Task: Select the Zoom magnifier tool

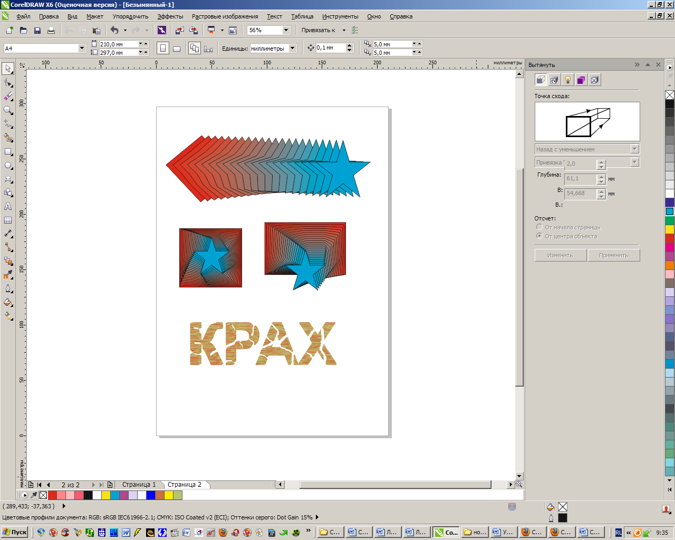Action: (x=8, y=110)
